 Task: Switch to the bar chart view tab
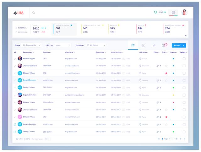[154, 45]
